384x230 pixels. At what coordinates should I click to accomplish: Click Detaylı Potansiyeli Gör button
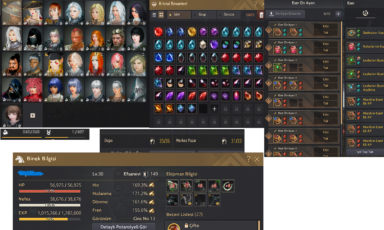click(x=123, y=227)
